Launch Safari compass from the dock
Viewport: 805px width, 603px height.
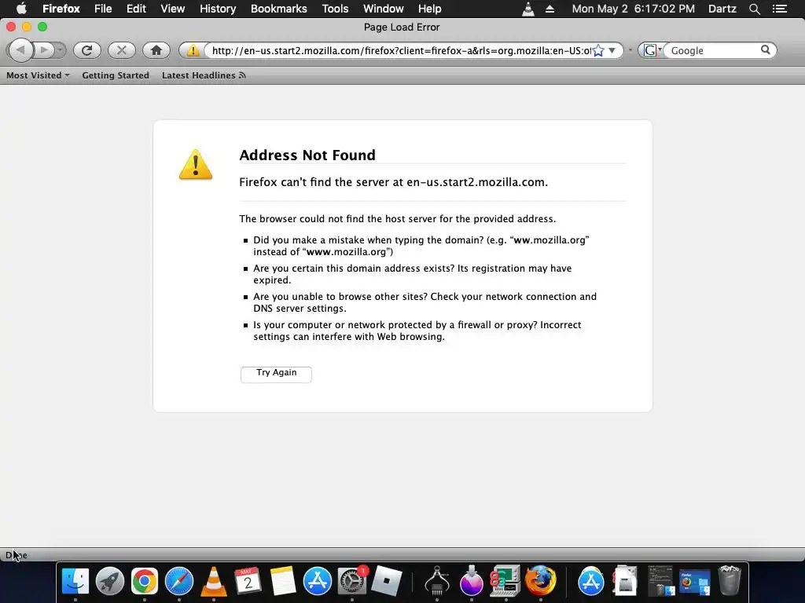[x=179, y=582]
